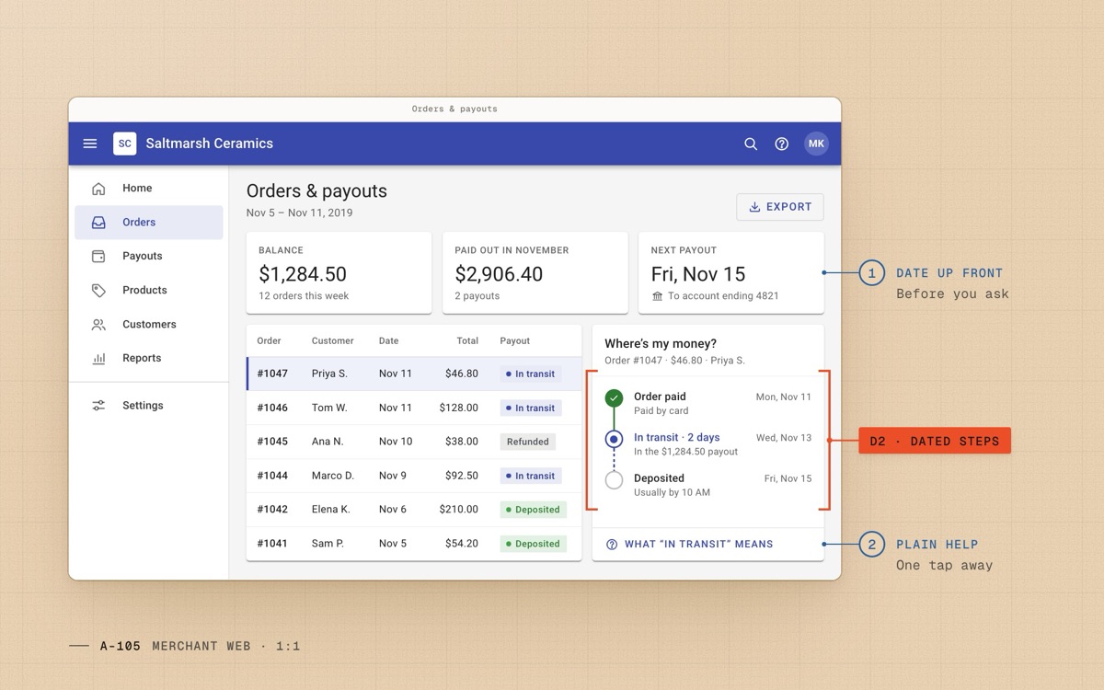Viewport: 1104px width, 690px height.
Task: Click the $128.00 total amount
Action: (x=459, y=408)
